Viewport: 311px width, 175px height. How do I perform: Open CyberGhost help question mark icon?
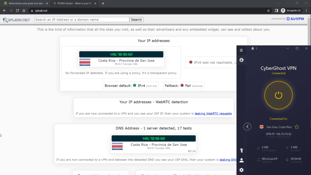pos(241,151)
